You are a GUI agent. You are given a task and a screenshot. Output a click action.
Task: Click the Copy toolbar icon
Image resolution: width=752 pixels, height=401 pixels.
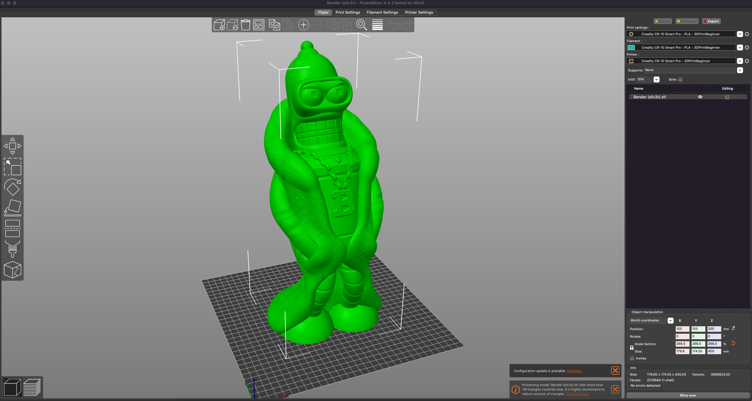click(274, 25)
